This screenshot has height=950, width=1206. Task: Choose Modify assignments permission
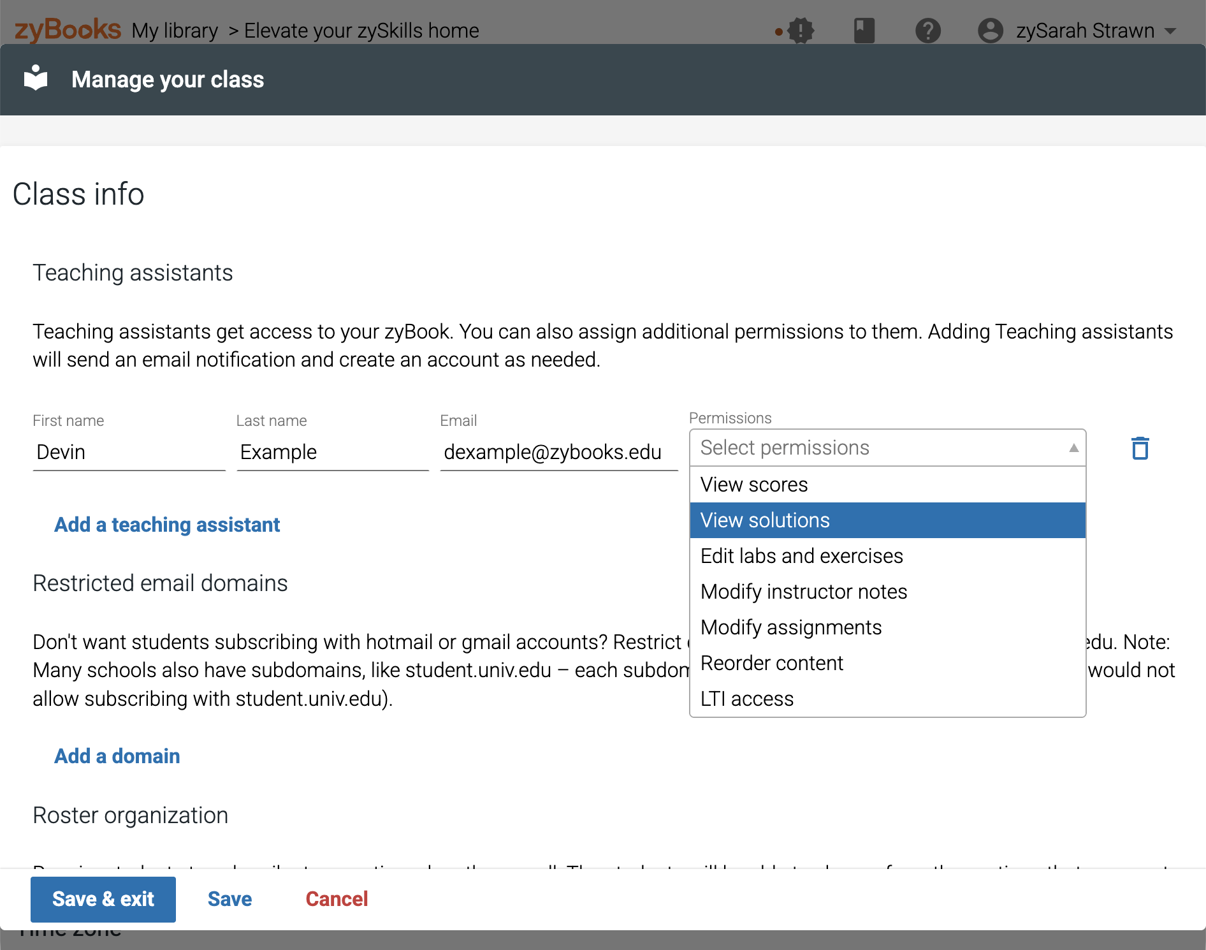(x=887, y=627)
